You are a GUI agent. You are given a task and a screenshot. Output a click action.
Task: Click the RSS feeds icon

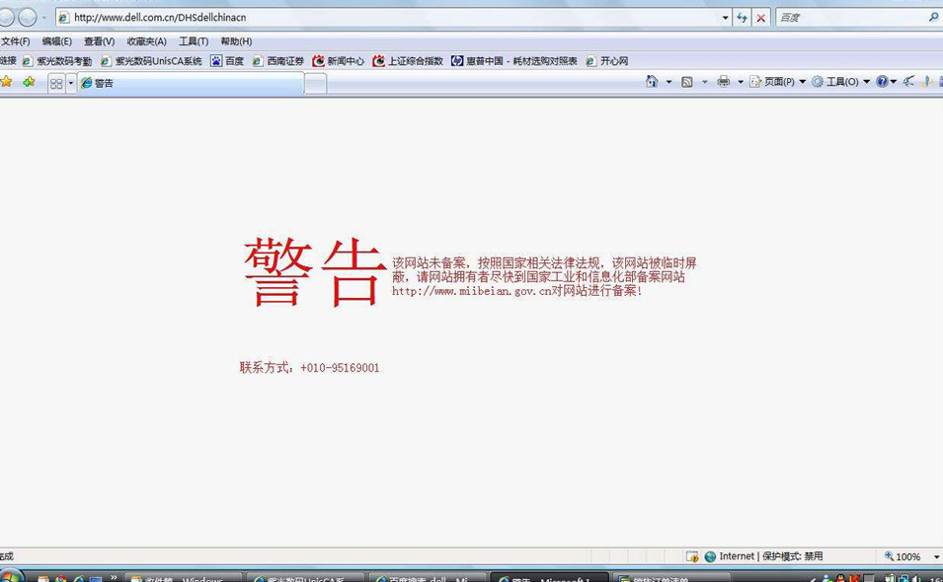tap(687, 82)
